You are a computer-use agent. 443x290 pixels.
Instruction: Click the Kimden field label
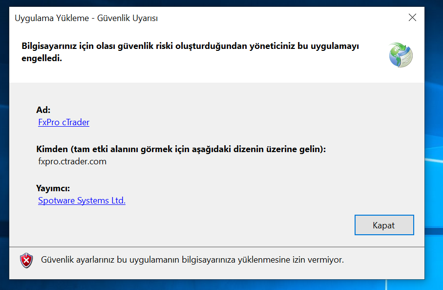point(181,149)
